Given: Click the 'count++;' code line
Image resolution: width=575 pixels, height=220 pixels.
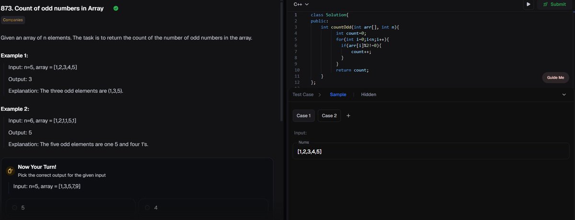Looking at the screenshot, I should (x=361, y=51).
